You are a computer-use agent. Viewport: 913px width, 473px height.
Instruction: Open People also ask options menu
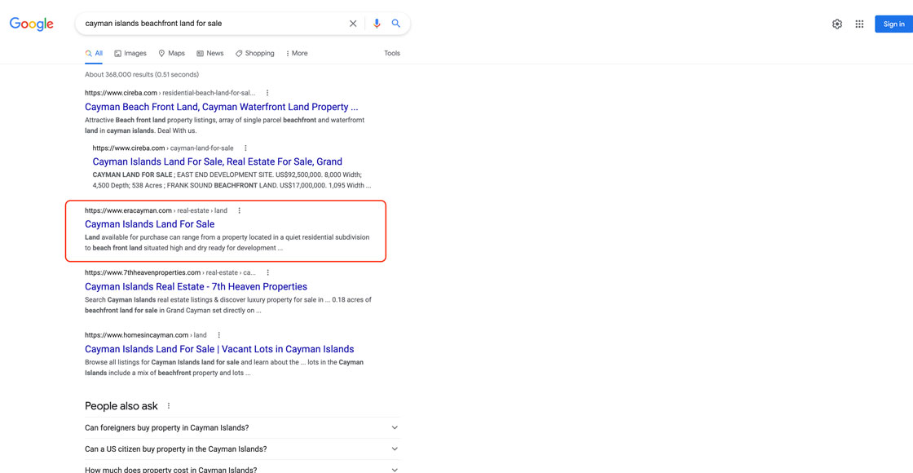[x=169, y=406]
